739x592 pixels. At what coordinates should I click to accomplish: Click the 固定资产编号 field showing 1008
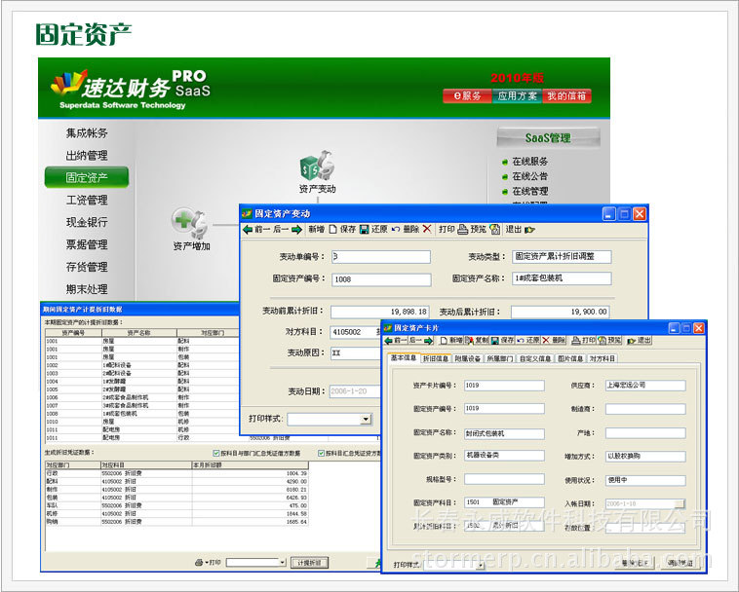click(x=381, y=279)
